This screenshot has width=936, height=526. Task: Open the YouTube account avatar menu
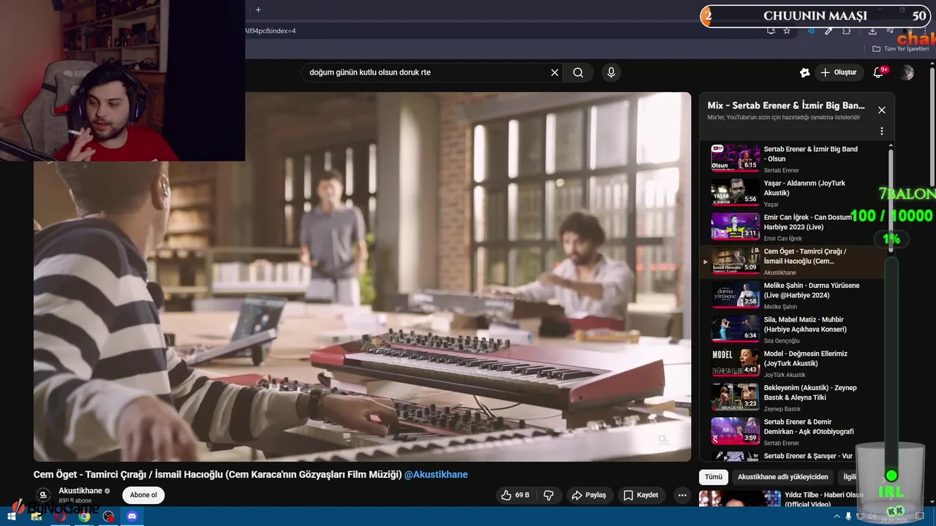click(907, 72)
